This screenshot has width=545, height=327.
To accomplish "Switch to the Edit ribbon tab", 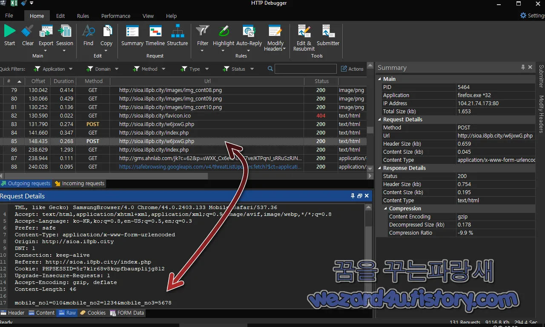I will (x=60, y=16).
